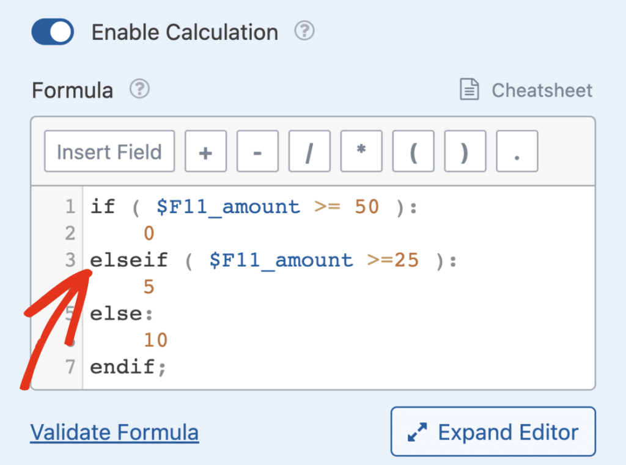The width and height of the screenshot is (626, 465).
Task: Click the Cheatsheet document icon
Action: 468,89
